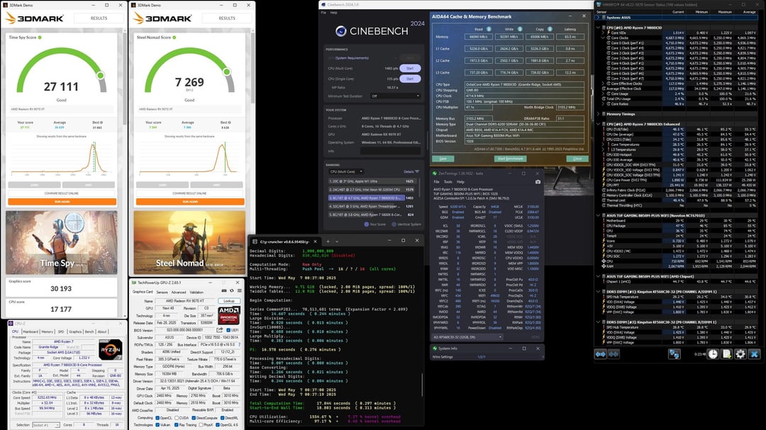Screen dimensions: 766x430
Task: Toggle the OpenCL checkbox in GPU-Z
Action: [157, 418]
